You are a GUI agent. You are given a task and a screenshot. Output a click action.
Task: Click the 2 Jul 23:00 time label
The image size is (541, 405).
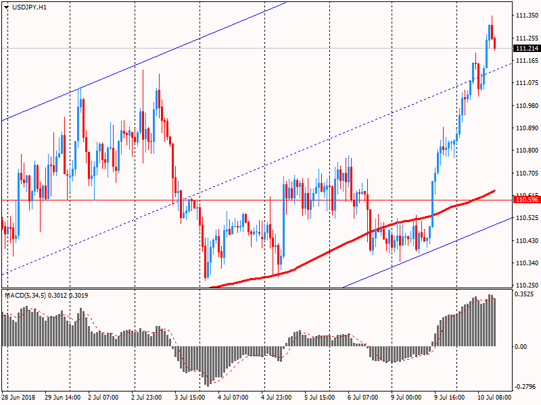coord(146,398)
